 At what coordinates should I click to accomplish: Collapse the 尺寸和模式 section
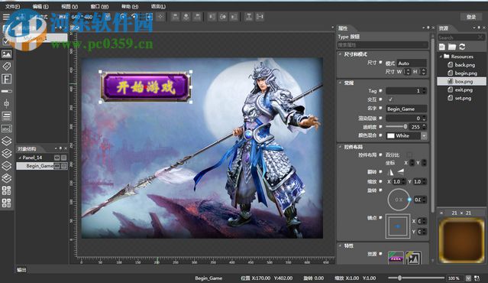[340, 54]
